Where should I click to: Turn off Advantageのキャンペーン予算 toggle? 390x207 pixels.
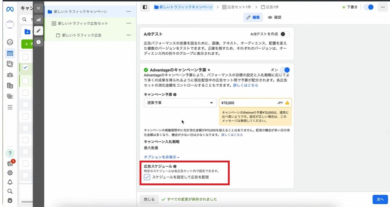(x=285, y=70)
